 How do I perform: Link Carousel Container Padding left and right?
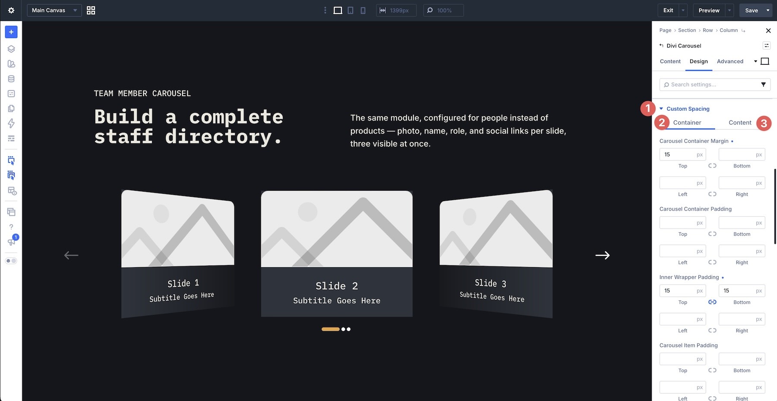[x=712, y=262]
